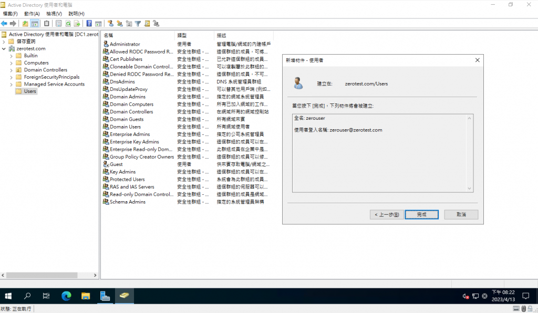Click the find objects toolbar icon
Viewport: 538px width, 313px height.
coord(147,24)
